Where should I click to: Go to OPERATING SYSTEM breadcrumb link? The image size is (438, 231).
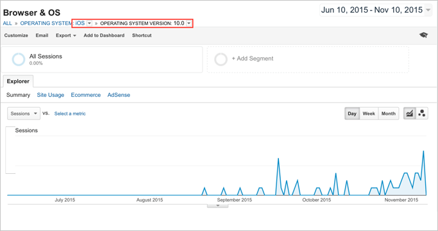tap(46, 23)
